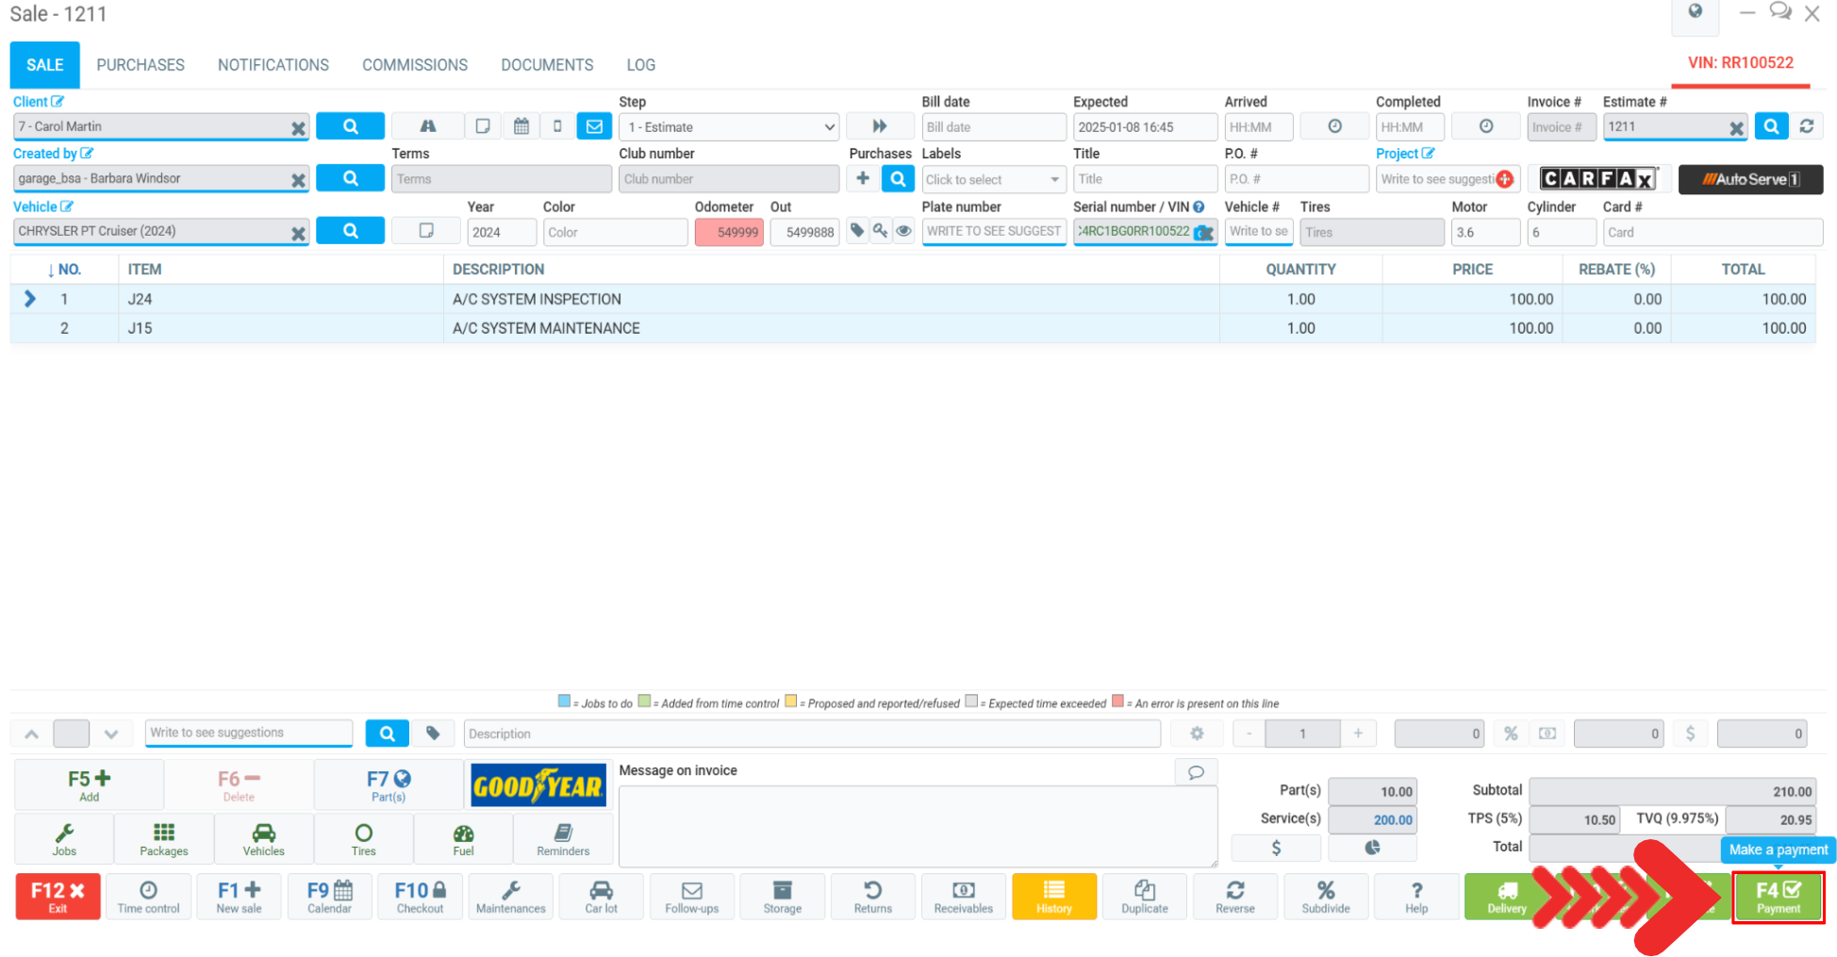The width and height of the screenshot is (1837, 957).
Task: Click the Car lot icon
Action: pyautogui.click(x=601, y=897)
